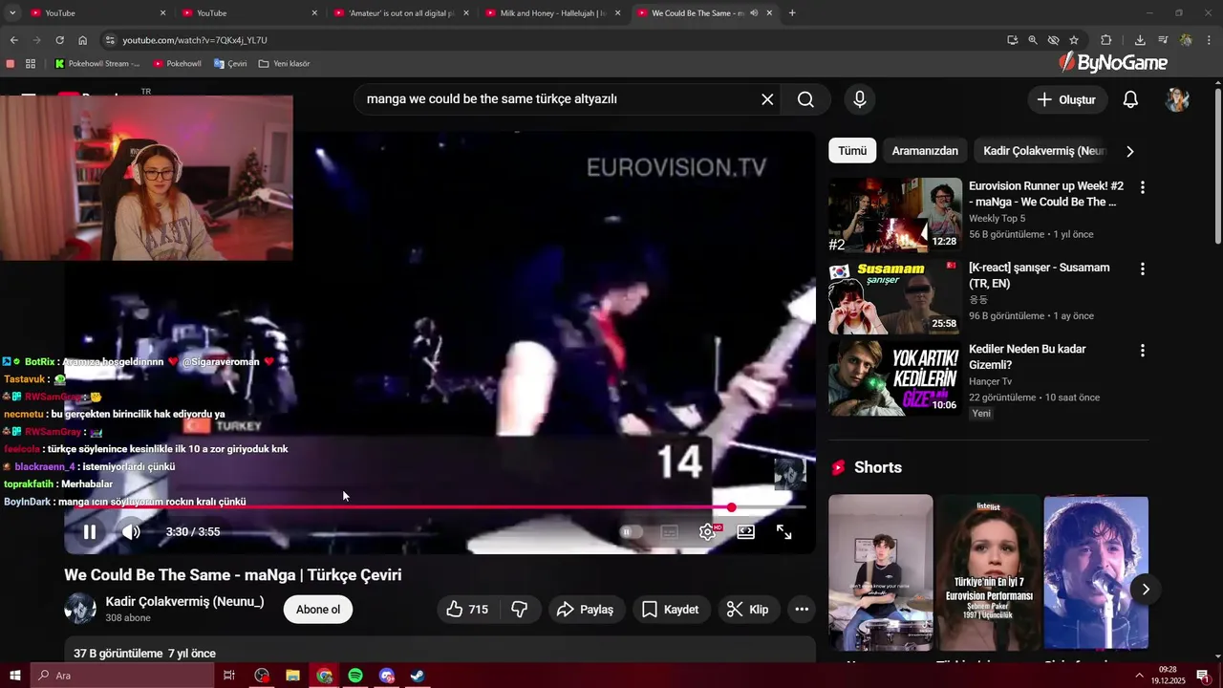Open the Yeni klasör bookmark folder
Image resolution: width=1223 pixels, height=688 pixels.
[285, 64]
